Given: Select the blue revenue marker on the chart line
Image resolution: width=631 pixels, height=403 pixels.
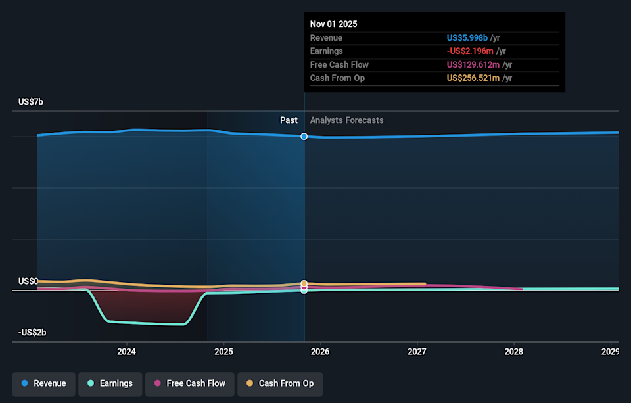Looking at the screenshot, I should tap(304, 136).
